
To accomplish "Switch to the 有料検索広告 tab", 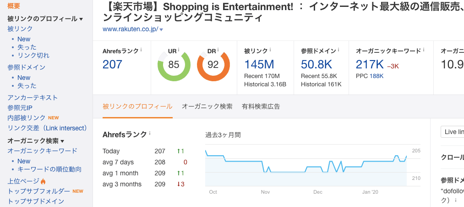I will pyautogui.click(x=261, y=106).
